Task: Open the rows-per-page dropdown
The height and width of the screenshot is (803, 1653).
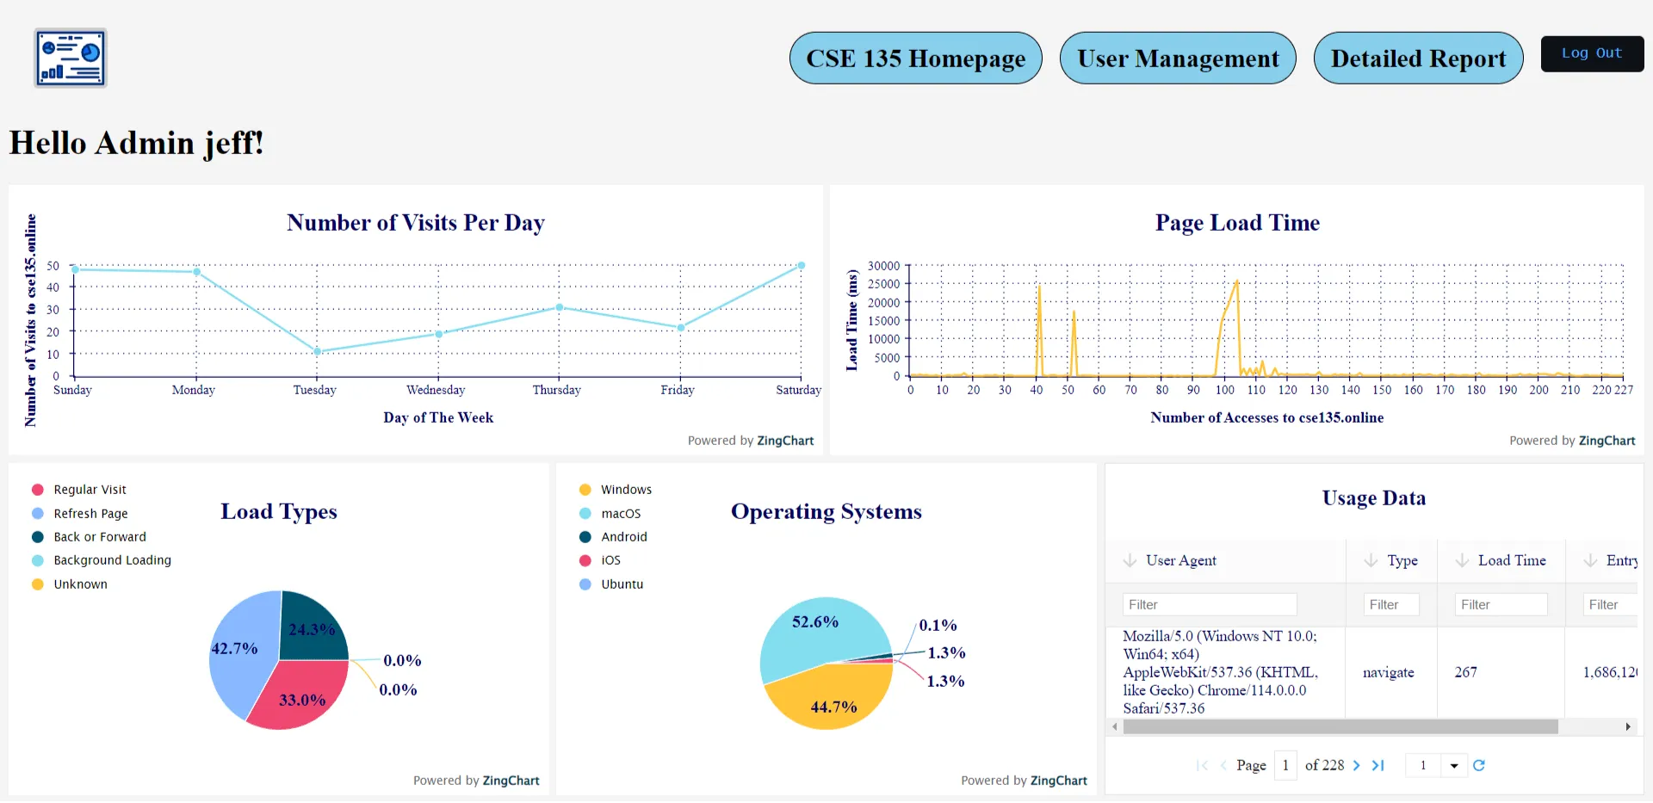Action: pos(1454,765)
